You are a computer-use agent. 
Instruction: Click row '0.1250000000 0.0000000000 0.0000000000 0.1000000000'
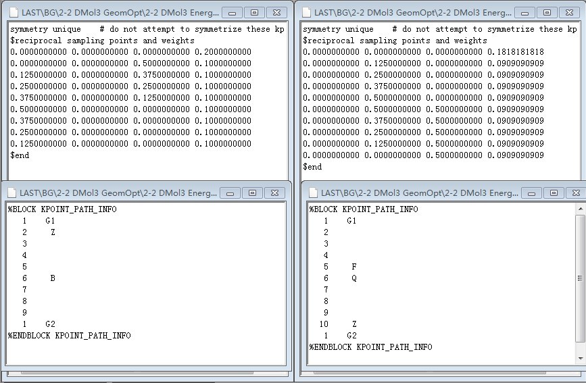click(x=131, y=144)
